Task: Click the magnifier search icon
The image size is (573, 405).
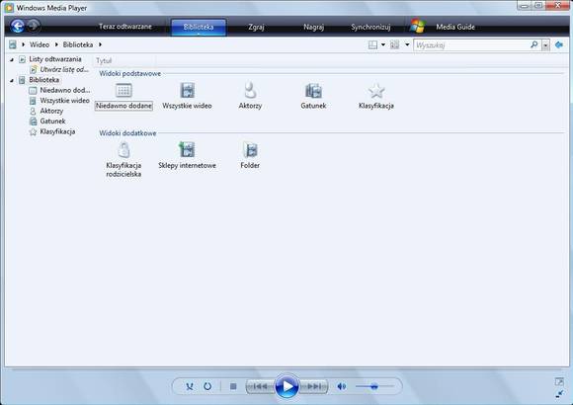Action: tap(534, 44)
